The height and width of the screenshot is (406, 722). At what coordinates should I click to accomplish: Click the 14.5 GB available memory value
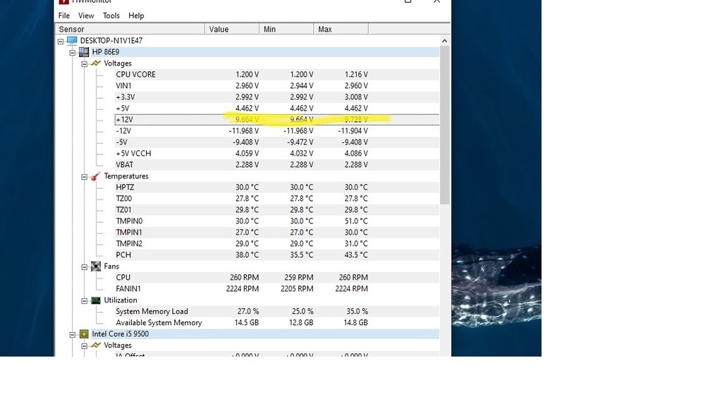[247, 323]
